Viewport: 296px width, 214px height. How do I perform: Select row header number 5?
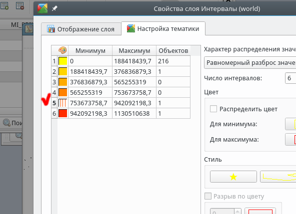coord(54,103)
